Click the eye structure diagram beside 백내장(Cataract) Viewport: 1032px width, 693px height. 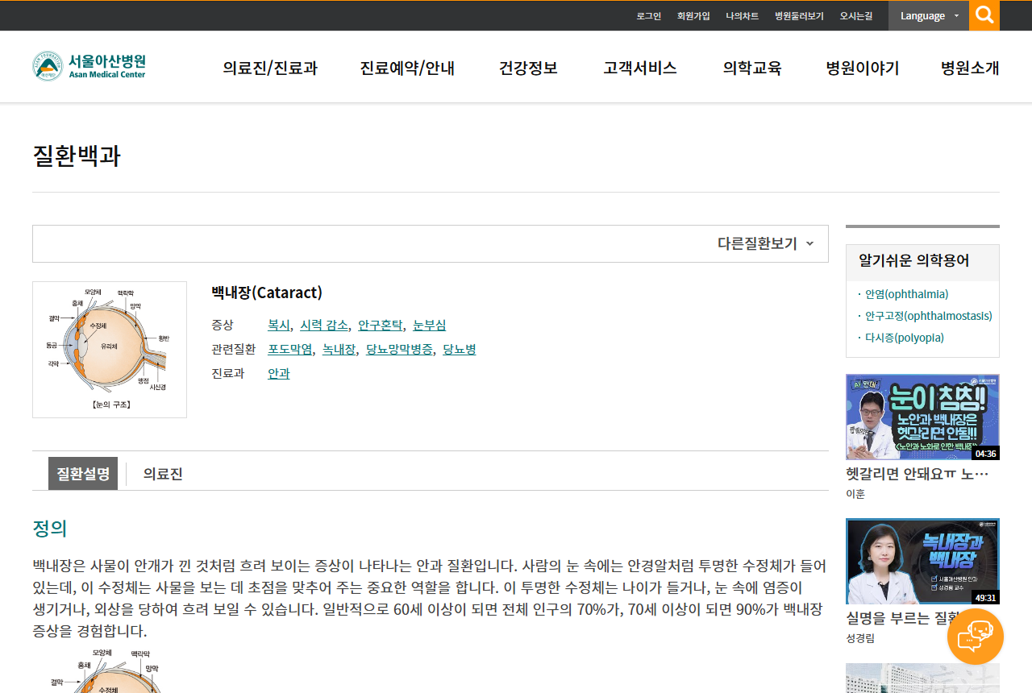(x=110, y=350)
